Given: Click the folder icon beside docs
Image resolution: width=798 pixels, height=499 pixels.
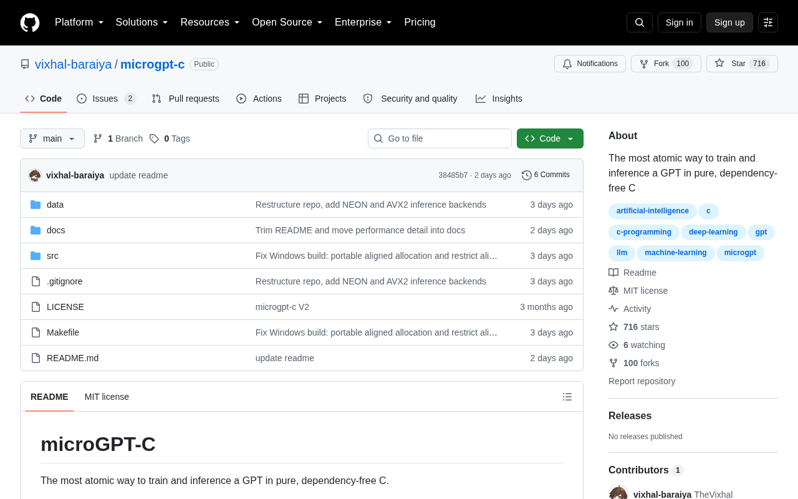Looking at the screenshot, I should [x=36, y=230].
